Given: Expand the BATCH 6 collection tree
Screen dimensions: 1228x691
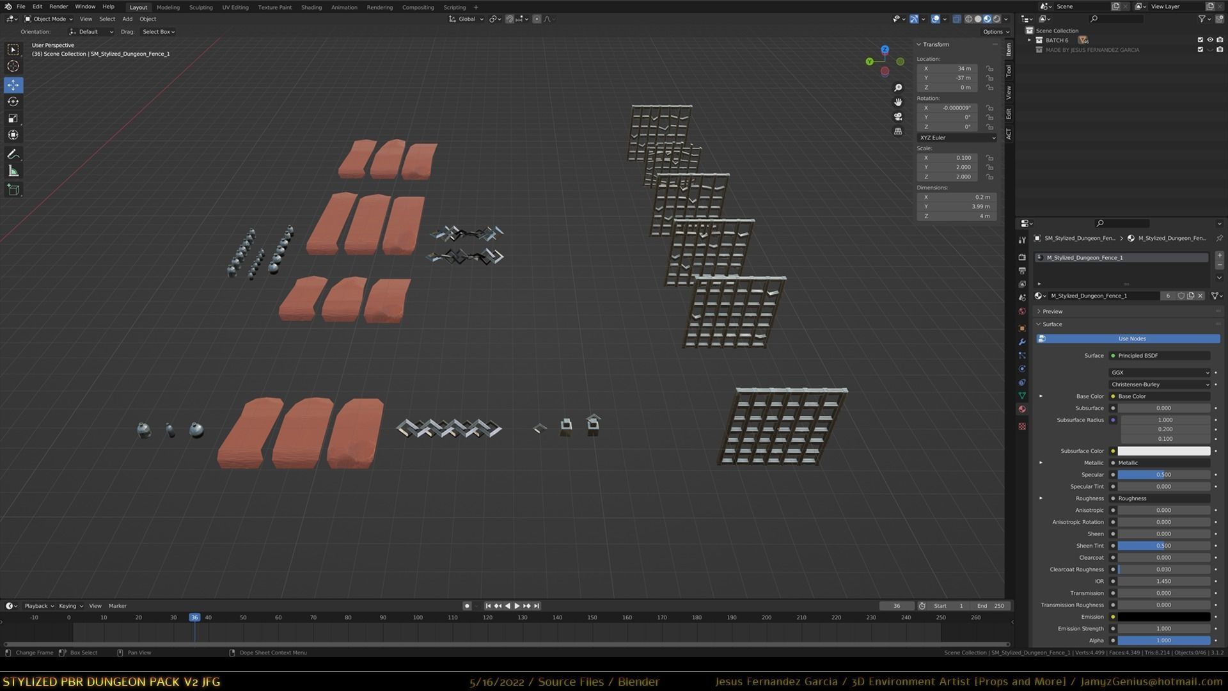Looking at the screenshot, I should [x=1030, y=40].
